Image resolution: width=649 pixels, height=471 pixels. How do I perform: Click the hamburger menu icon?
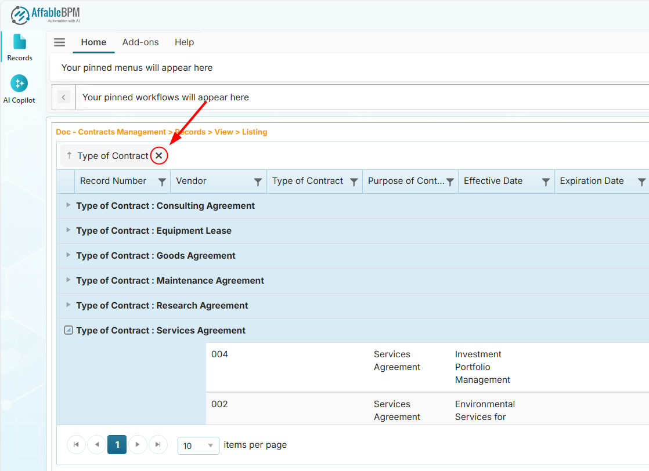(x=59, y=42)
